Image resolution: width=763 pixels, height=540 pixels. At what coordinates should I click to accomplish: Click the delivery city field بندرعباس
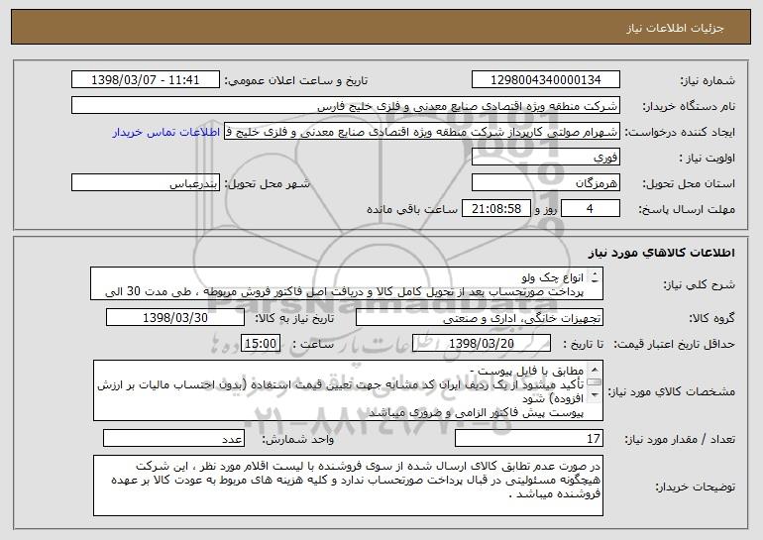[146, 183]
